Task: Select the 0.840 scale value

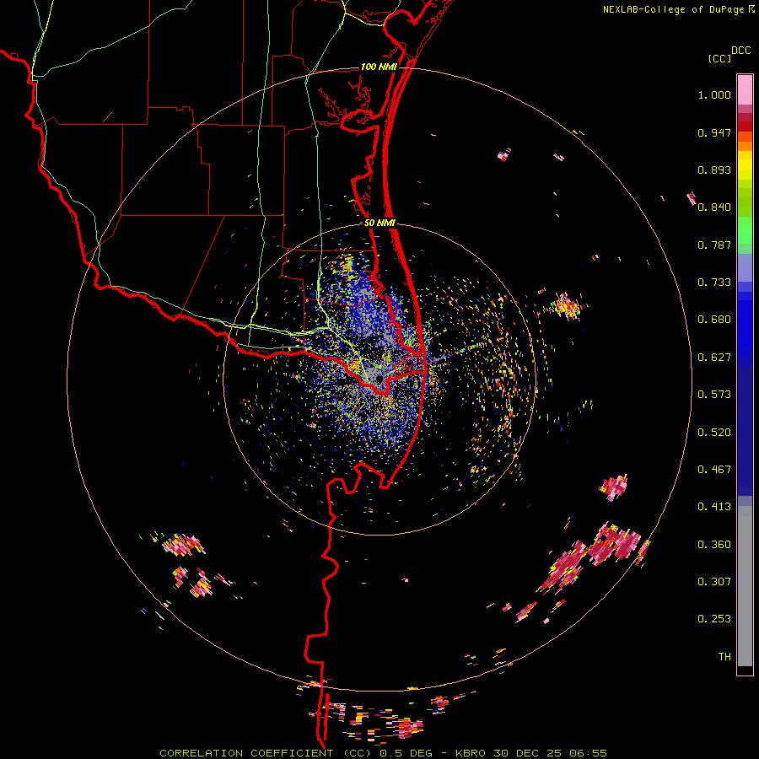Action: click(714, 207)
